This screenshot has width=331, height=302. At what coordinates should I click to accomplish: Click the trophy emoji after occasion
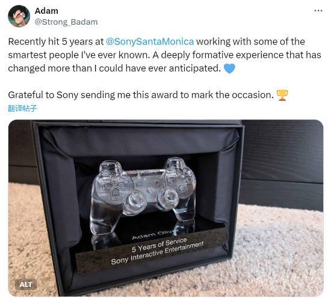282,95
